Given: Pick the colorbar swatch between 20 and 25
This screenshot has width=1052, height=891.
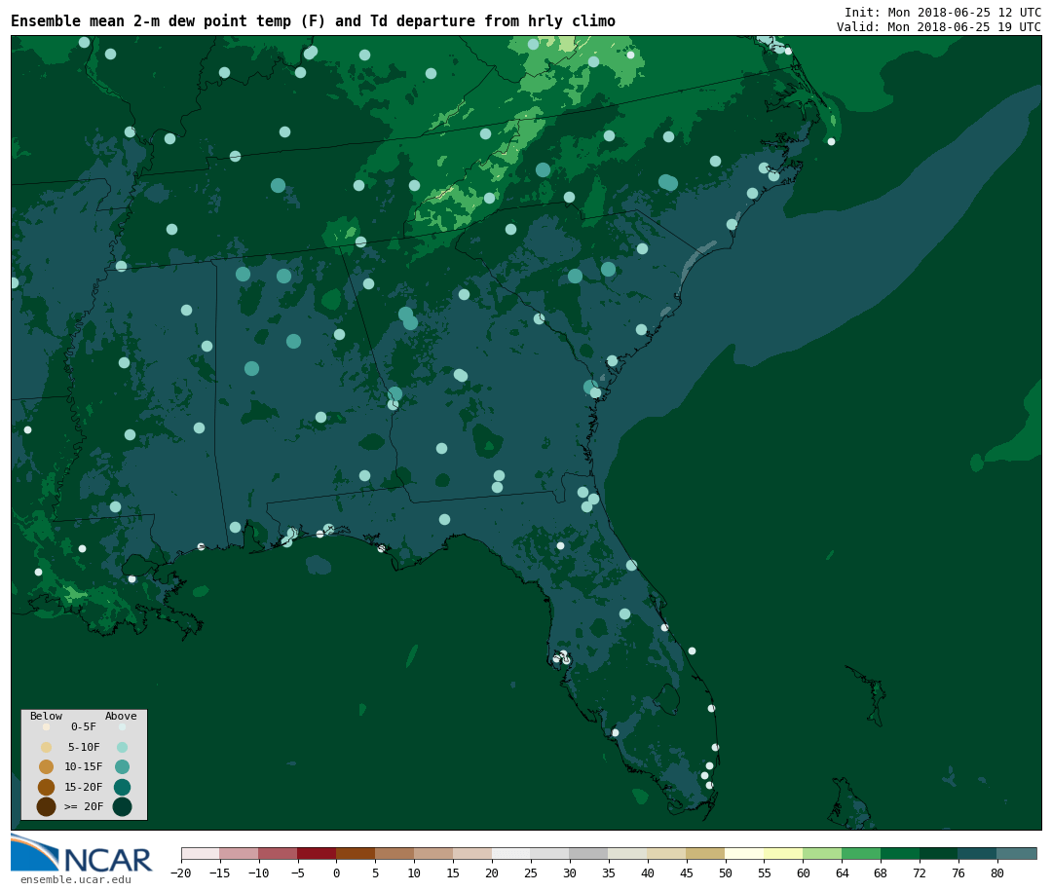Looking at the screenshot, I should (x=512, y=853).
